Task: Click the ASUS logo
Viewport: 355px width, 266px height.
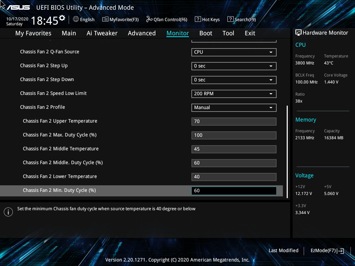Action: [18, 8]
